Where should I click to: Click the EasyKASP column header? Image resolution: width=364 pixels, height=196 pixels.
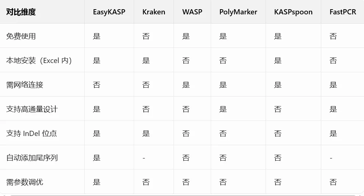pos(109,12)
